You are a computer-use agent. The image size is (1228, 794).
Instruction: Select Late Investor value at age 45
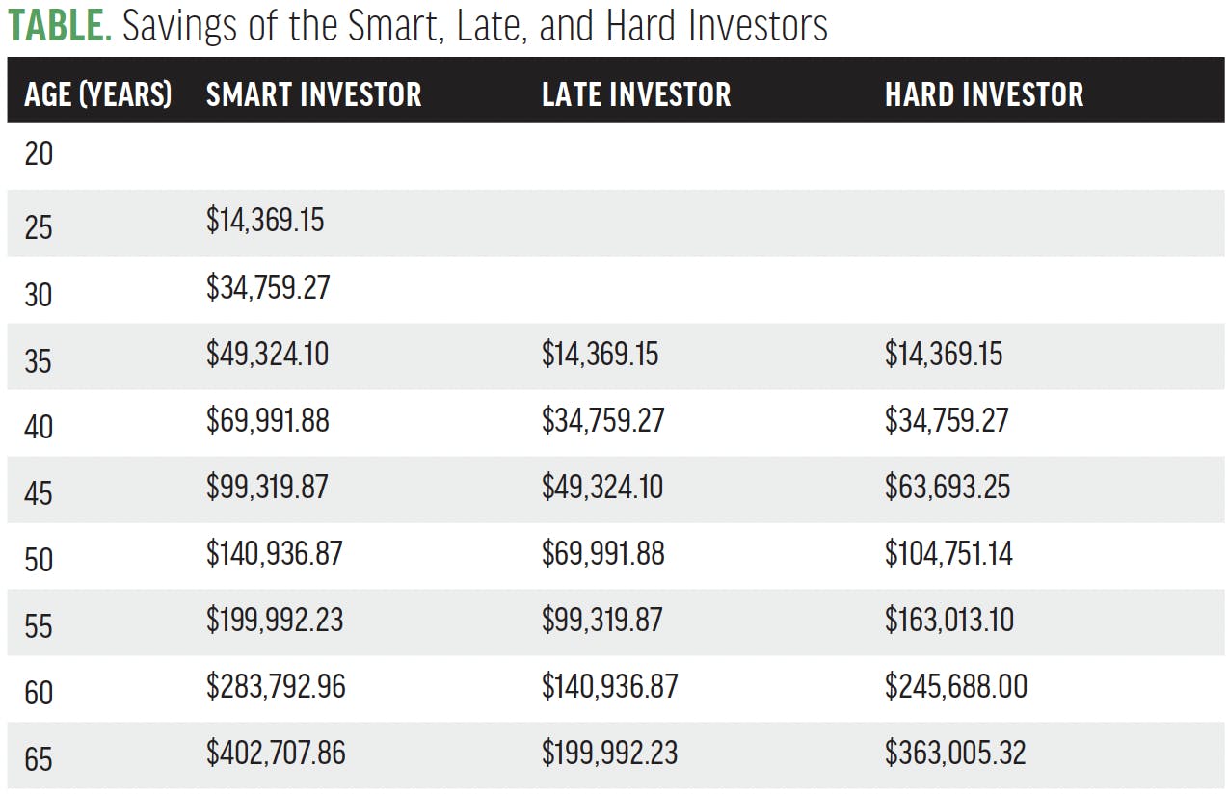pos(601,487)
